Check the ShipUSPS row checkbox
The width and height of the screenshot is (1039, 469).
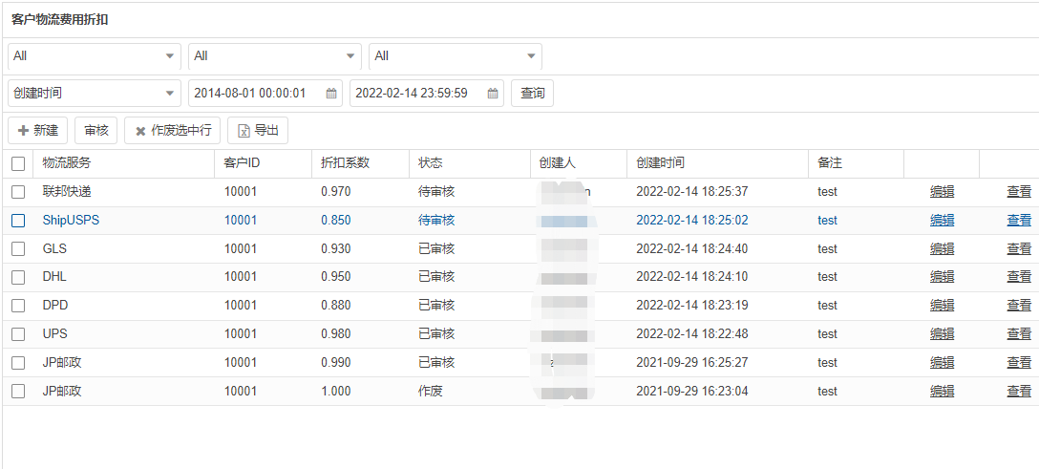(18, 221)
